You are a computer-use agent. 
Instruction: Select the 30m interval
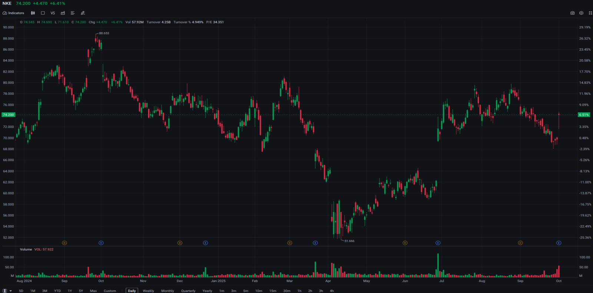(x=287, y=291)
